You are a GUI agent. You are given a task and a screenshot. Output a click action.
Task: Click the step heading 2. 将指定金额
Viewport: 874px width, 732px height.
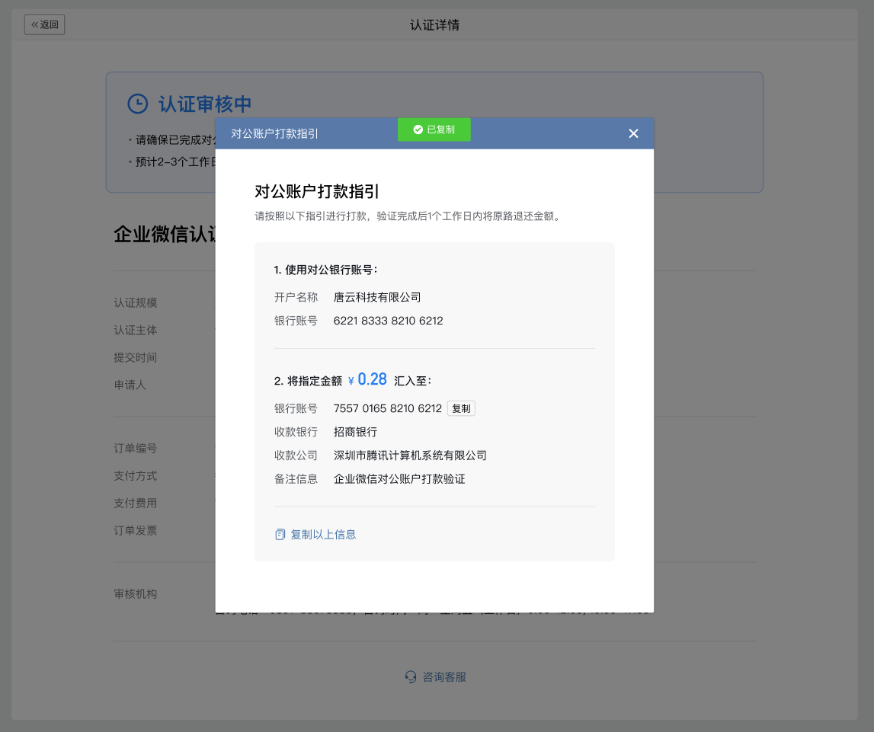point(308,381)
